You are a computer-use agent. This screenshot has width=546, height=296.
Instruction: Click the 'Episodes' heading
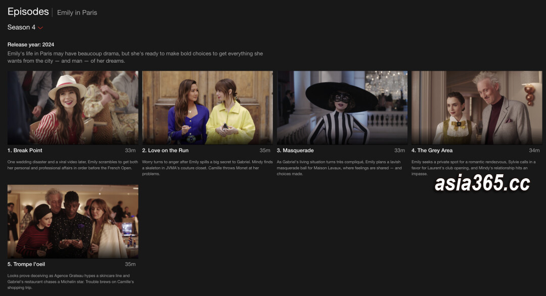28,12
